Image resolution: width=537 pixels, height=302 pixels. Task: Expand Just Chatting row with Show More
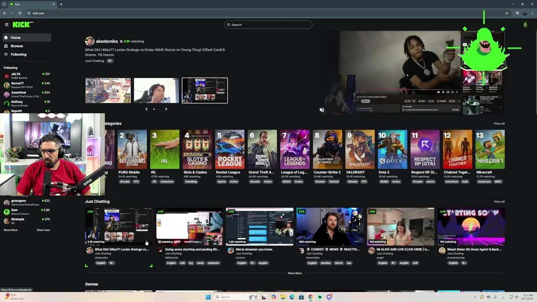(x=295, y=273)
